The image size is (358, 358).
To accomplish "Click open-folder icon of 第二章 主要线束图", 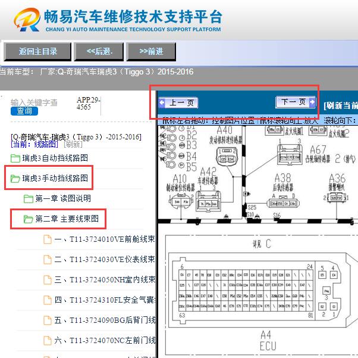I will [x=29, y=219].
